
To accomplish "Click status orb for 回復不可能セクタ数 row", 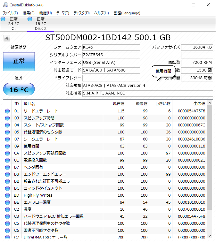I will pyautogui.click(x=7, y=231).
